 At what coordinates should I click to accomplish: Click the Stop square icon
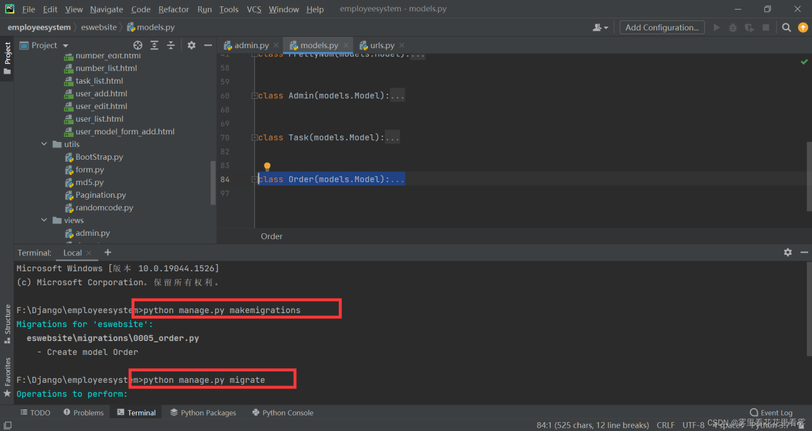point(766,27)
